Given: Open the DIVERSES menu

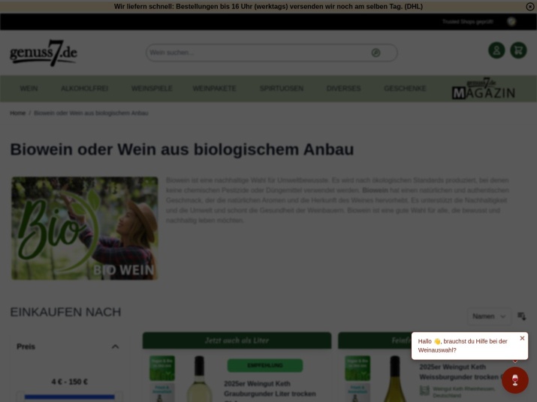Looking at the screenshot, I should coord(343,88).
